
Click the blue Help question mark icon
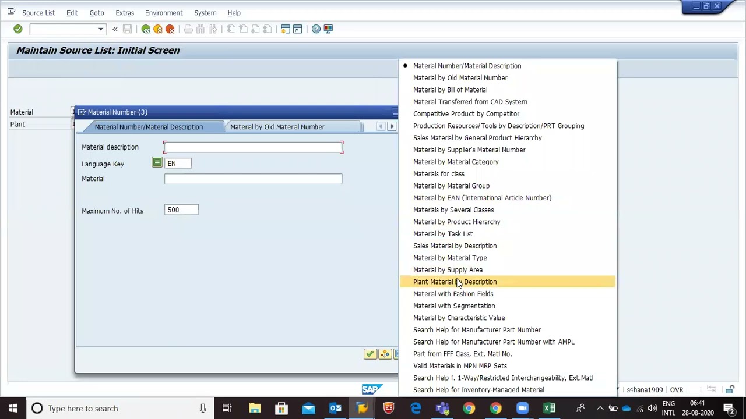(x=316, y=29)
